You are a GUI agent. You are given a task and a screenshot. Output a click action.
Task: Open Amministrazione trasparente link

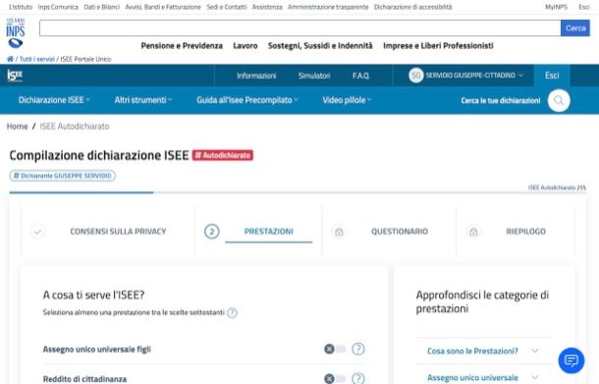[328, 7]
